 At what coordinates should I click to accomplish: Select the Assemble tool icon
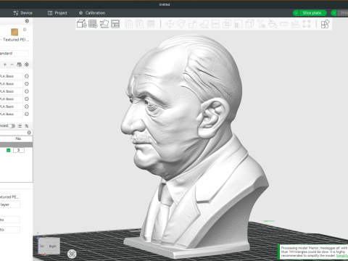click(295, 24)
